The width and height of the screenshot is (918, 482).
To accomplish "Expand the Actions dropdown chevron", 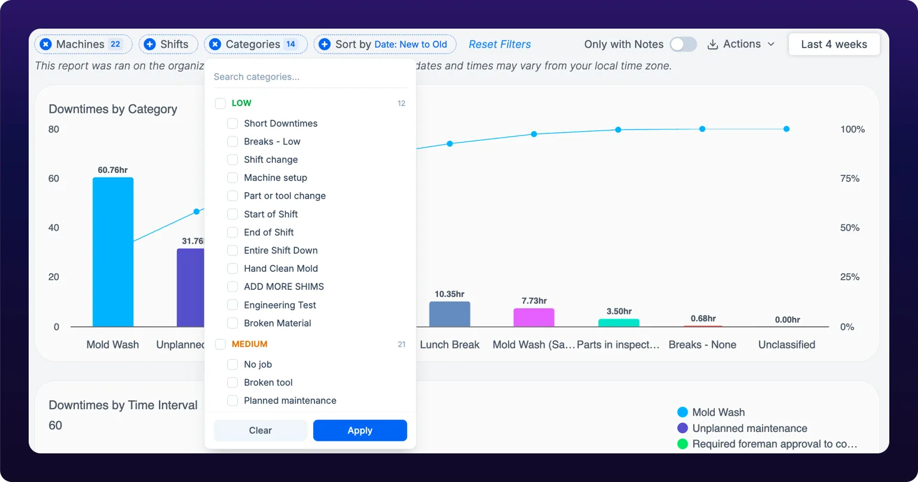I will (771, 44).
